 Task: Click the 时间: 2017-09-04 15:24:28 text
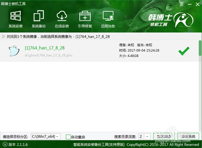tap(139, 50)
